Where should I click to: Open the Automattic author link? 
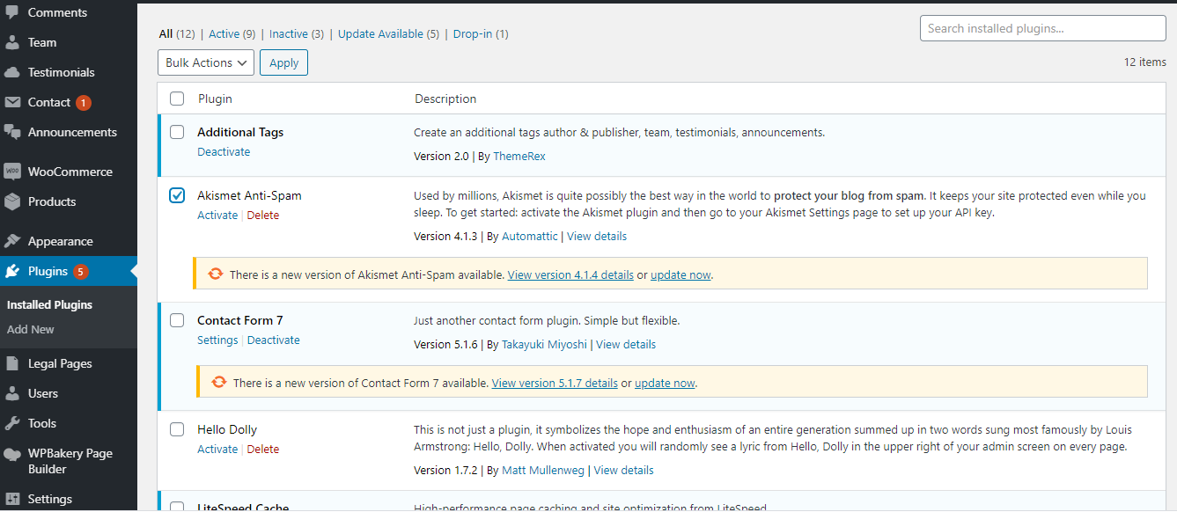[530, 236]
